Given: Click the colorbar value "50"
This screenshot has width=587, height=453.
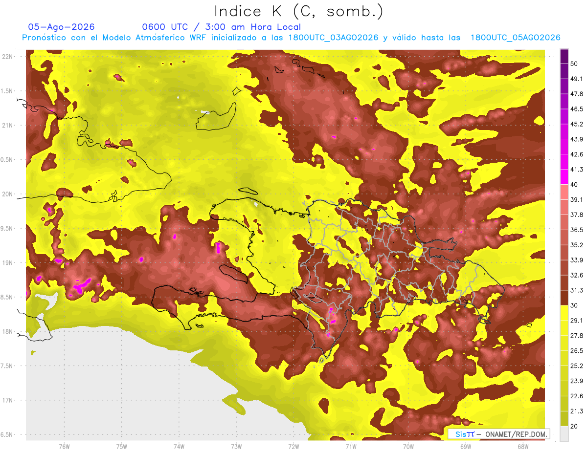Looking at the screenshot, I should [x=574, y=64].
